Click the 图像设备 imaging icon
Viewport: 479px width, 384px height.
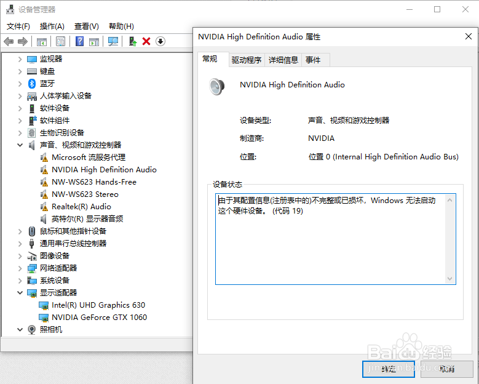click(32, 256)
